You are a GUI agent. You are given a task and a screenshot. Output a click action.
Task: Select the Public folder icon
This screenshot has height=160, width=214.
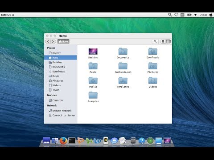point(93,80)
